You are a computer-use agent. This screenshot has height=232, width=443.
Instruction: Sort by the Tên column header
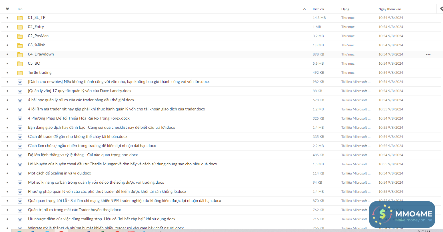pos(20,9)
